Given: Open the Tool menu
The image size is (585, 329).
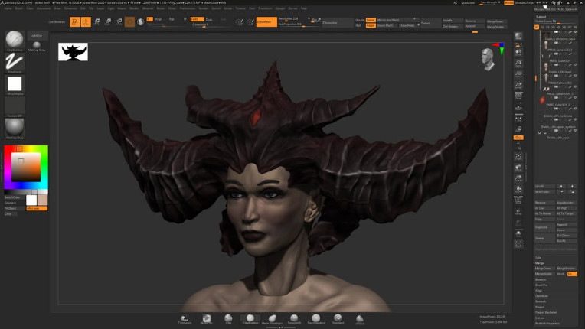Looking at the screenshot, I should [x=252, y=8].
